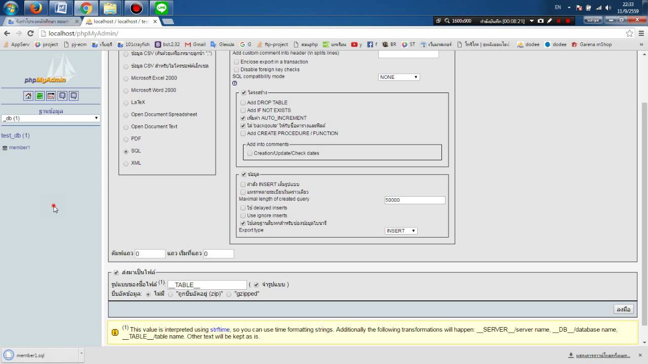648x364 pixels.
Task: Show all downloads link in download bar
Action: 603,355
